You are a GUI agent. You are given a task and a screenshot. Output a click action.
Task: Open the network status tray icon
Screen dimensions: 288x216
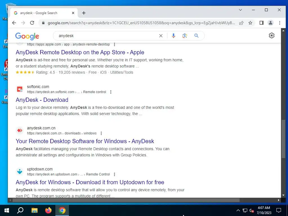coord(245,210)
